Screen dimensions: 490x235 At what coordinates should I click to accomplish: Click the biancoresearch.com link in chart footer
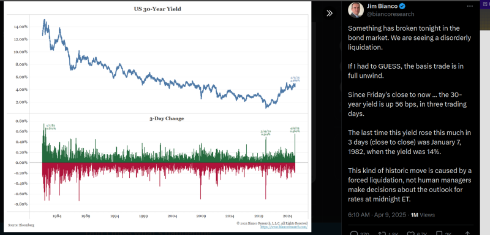[284, 226]
